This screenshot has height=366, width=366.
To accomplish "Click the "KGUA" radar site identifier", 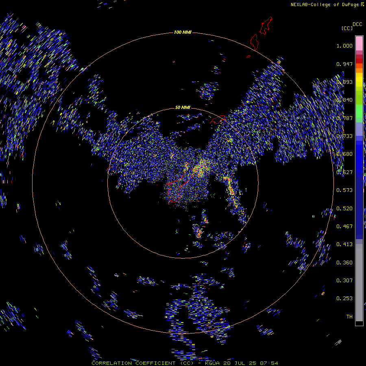I will (x=213, y=363).
